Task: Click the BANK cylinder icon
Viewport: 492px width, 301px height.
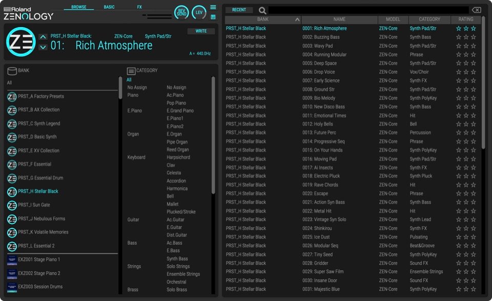Action: point(12,71)
